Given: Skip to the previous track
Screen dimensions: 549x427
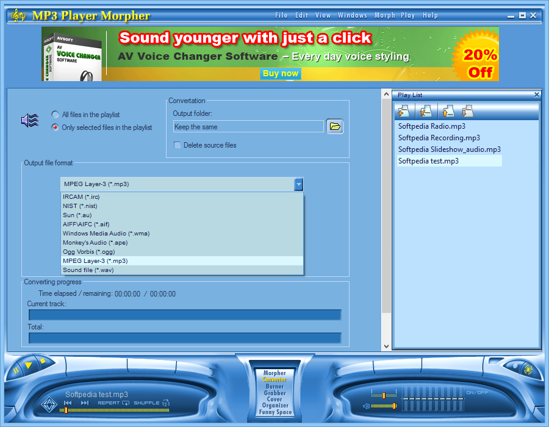Looking at the screenshot, I should [68, 403].
